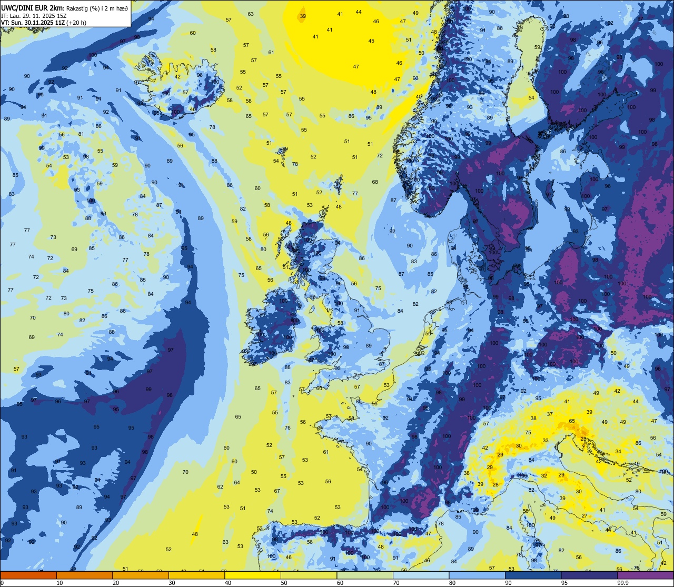
Task: Pick the legend swatch between 20 and 30
Action: 141,575
